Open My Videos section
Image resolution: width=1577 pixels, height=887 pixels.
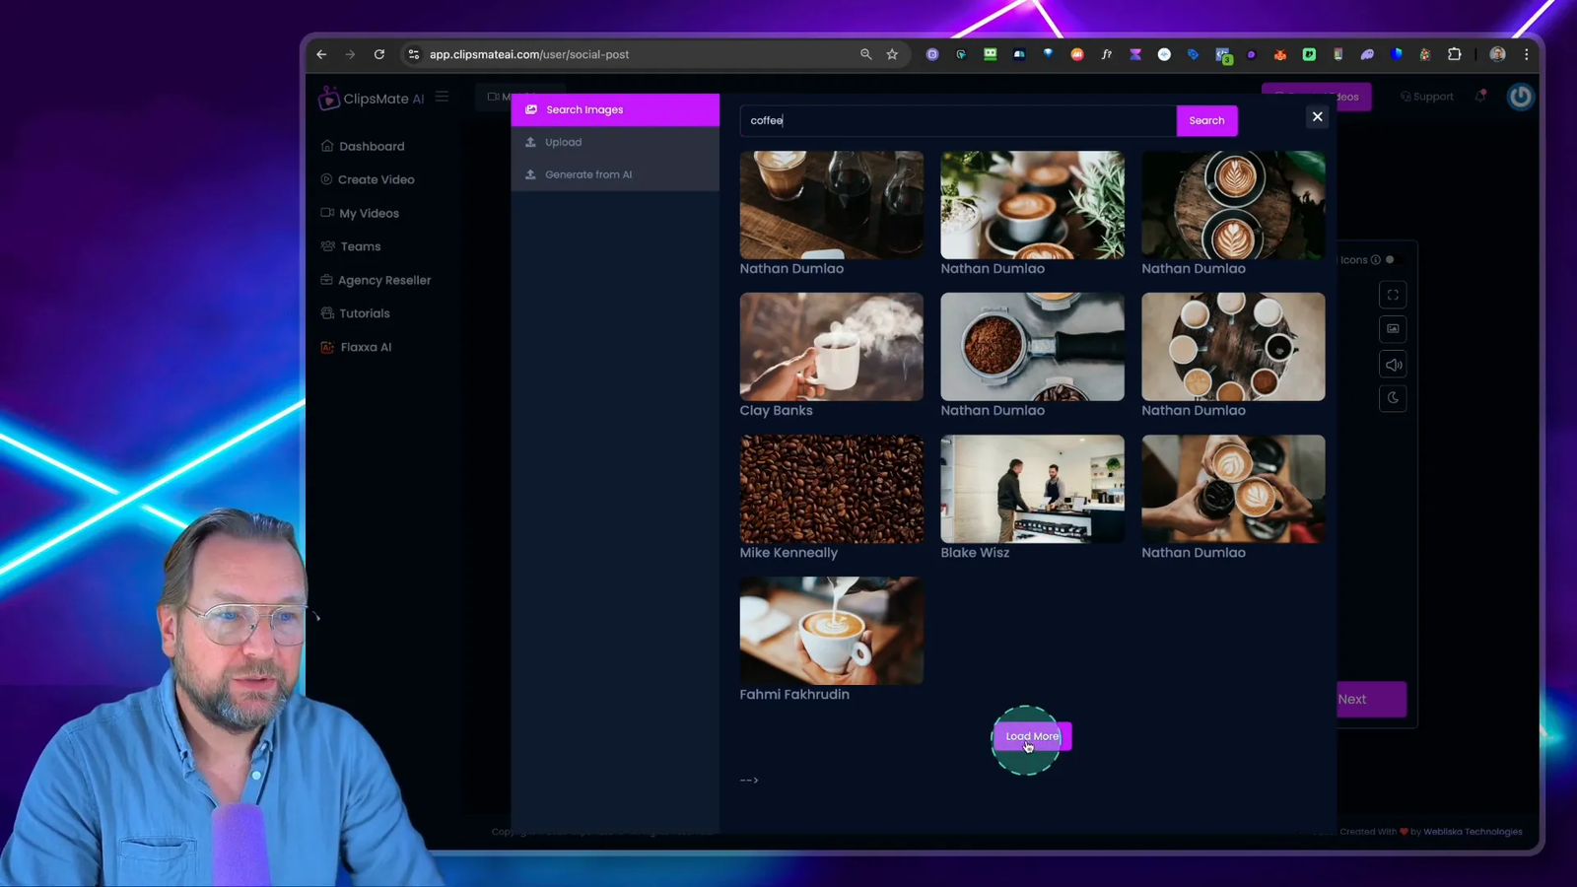[369, 213]
